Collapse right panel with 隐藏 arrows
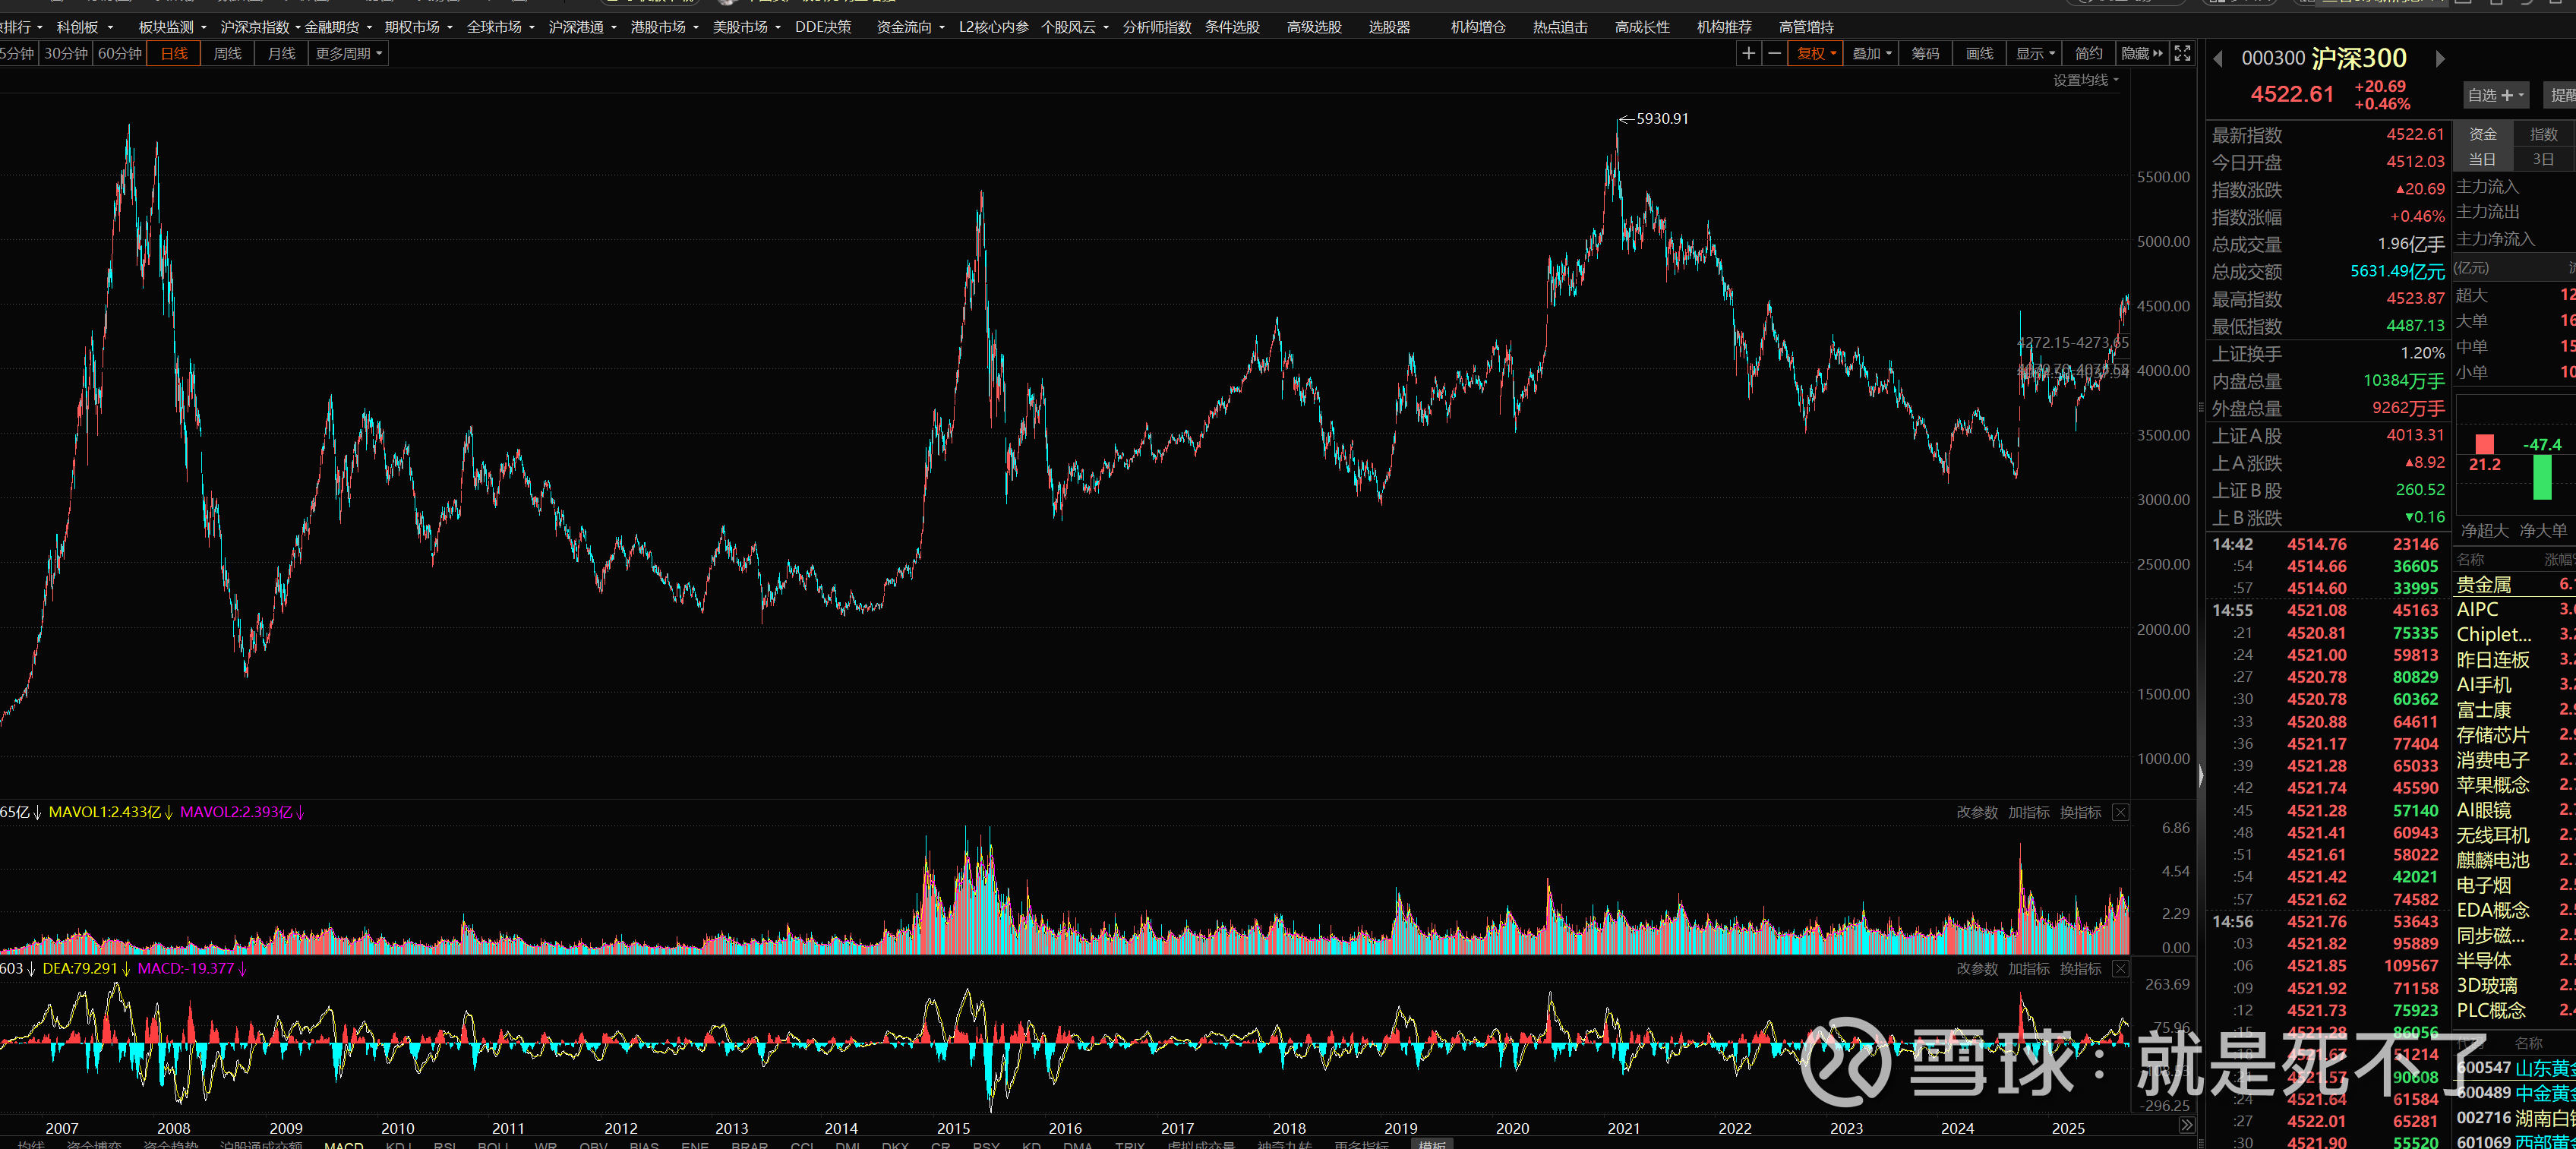The height and width of the screenshot is (1149, 2576). 2142,54
